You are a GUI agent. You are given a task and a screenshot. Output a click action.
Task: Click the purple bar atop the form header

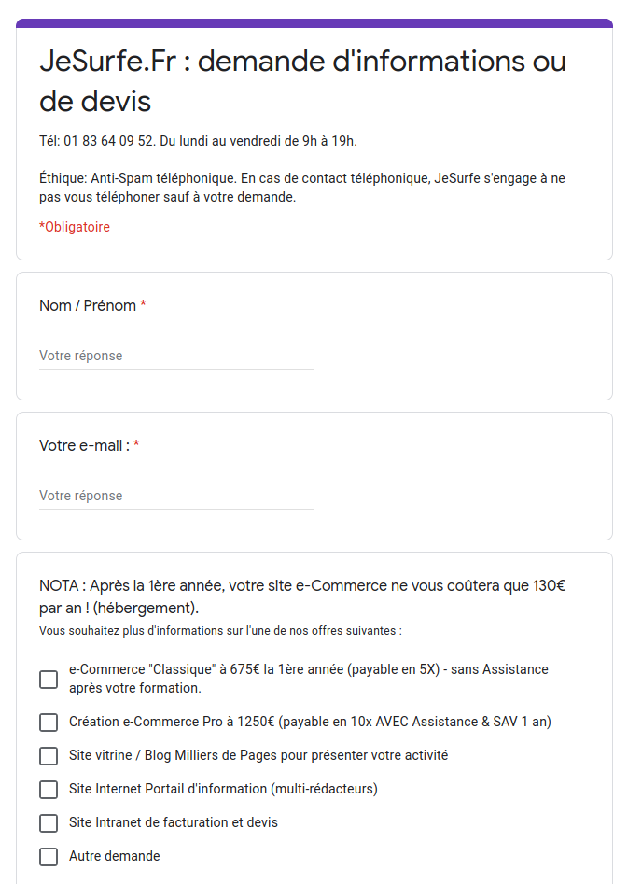pos(314,23)
